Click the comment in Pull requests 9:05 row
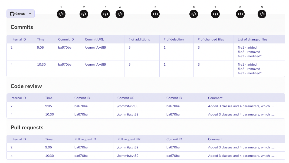This screenshot has width=289, height=163. click(241, 147)
